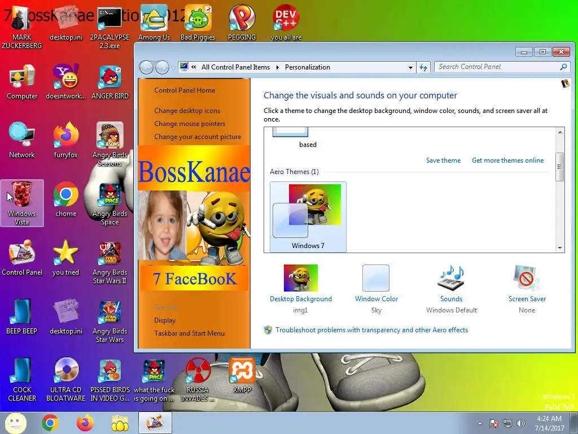Select the furryfox Firefox shortcut

[65, 141]
